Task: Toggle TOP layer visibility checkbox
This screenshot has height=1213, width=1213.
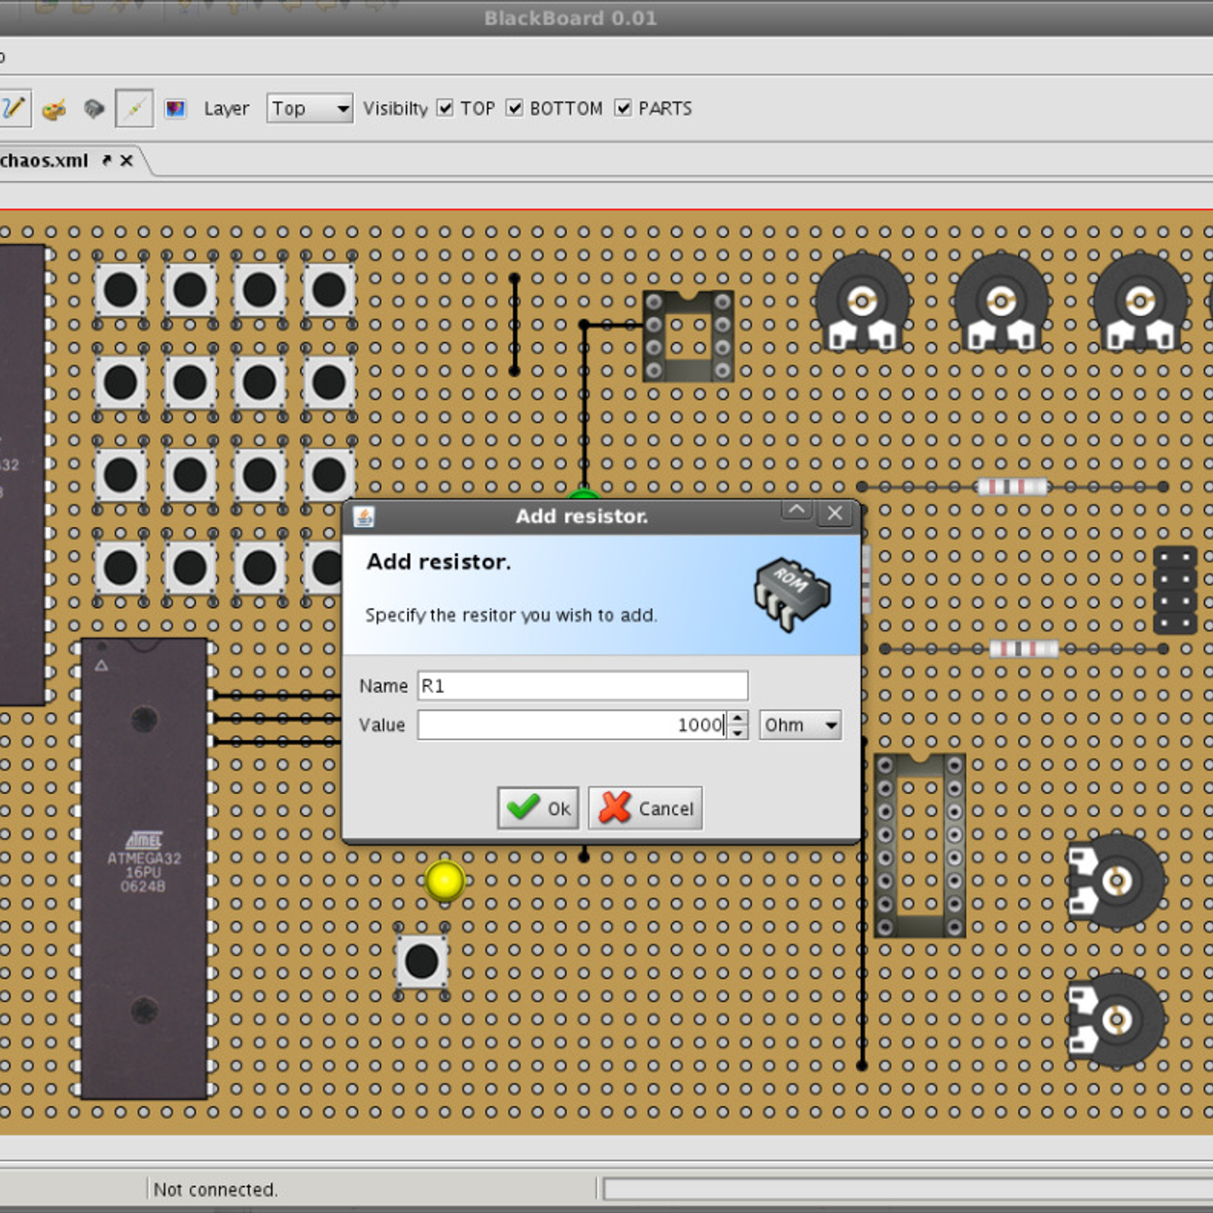Action: tap(445, 108)
